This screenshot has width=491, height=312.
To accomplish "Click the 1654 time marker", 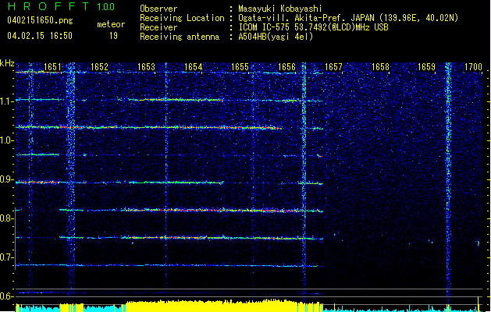I will click(194, 67).
